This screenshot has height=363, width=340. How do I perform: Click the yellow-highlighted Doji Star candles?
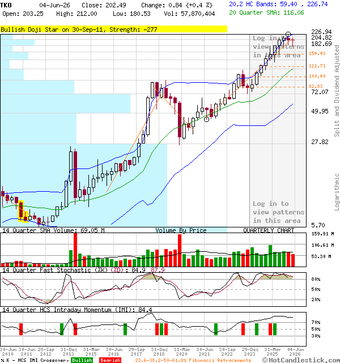23,211
